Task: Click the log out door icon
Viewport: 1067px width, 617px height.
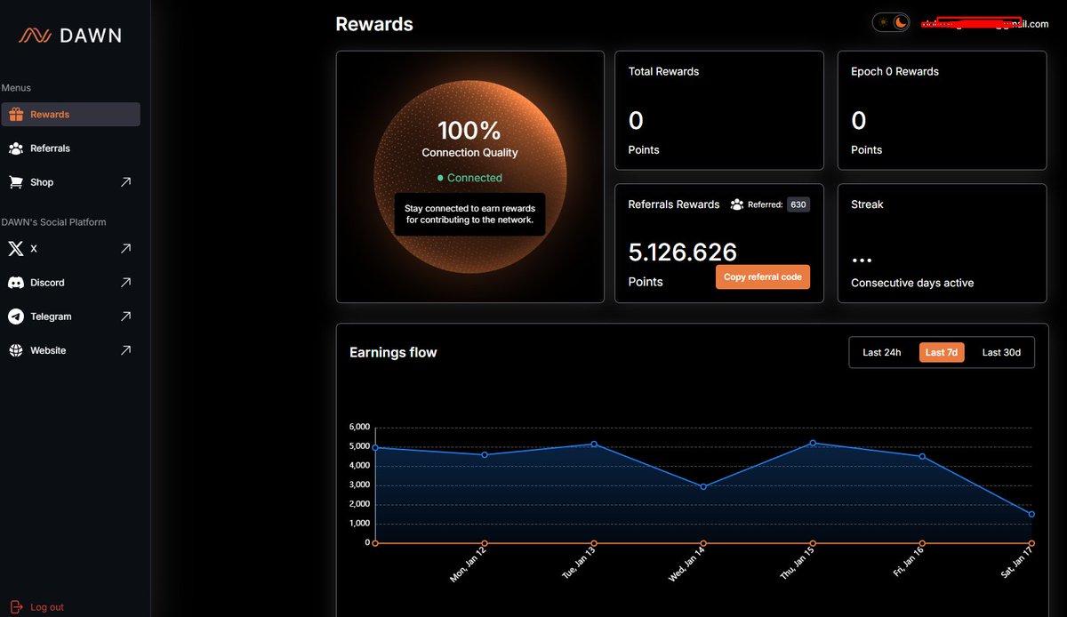Action: [15, 607]
